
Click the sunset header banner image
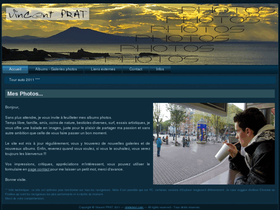point(140,34)
